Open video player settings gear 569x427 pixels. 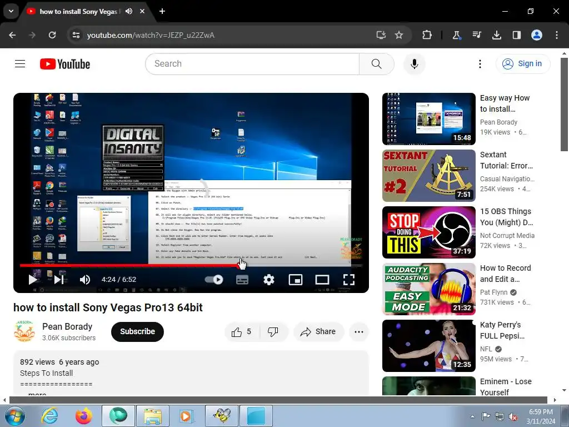[268, 279]
